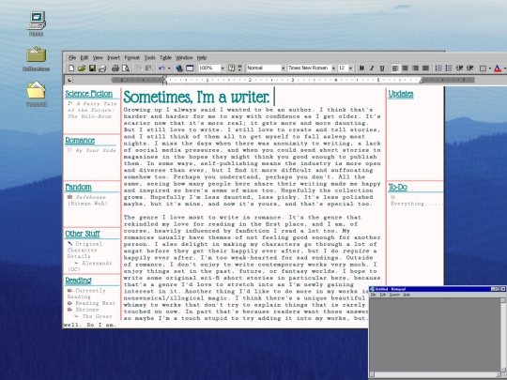507x380 pixels.
Task: Click the window-frame icon beside the globe
Action: coord(190,68)
